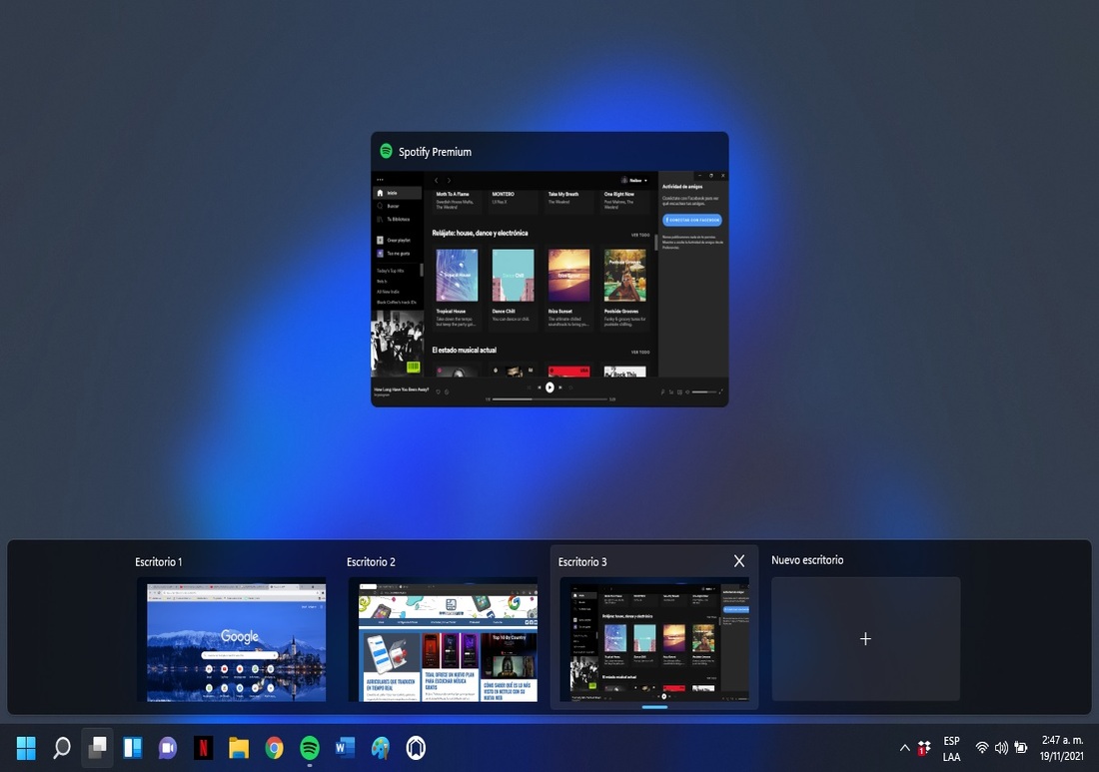Screen dimensions: 1099x772
Task: Switch to Escritorio 1 desktop
Action: point(231,639)
